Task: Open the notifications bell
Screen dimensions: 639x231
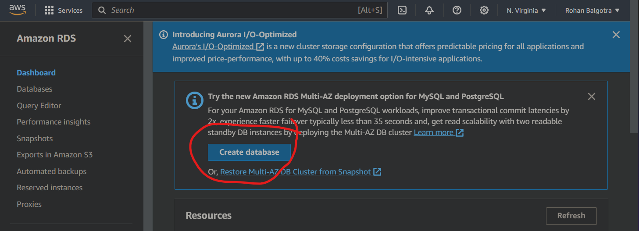Action: click(x=429, y=10)
